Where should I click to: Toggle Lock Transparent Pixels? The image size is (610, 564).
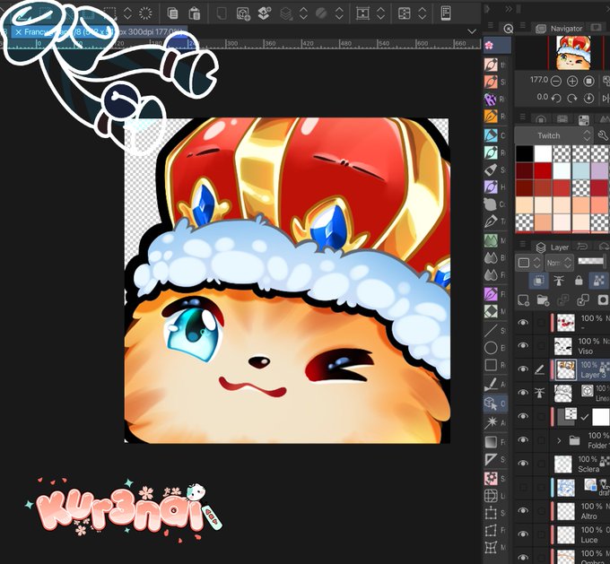(598, 281)
